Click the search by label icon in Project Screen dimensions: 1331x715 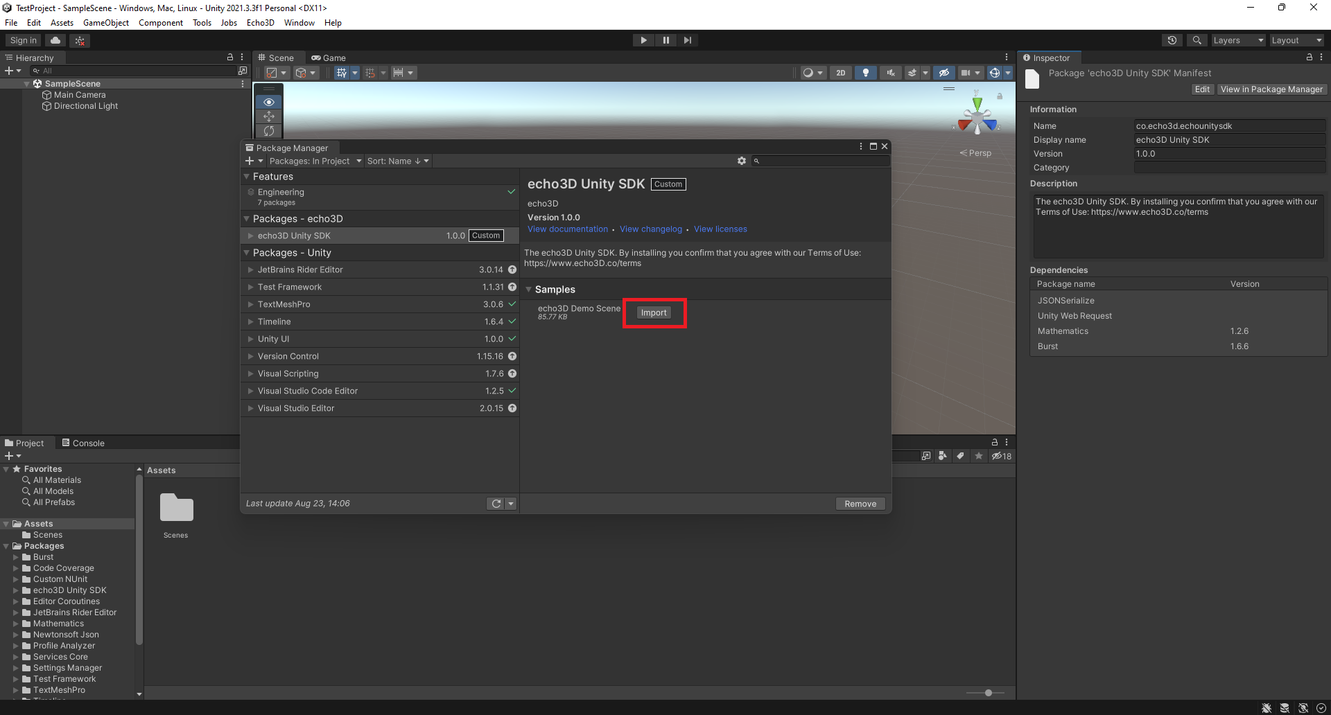point(960,456)
